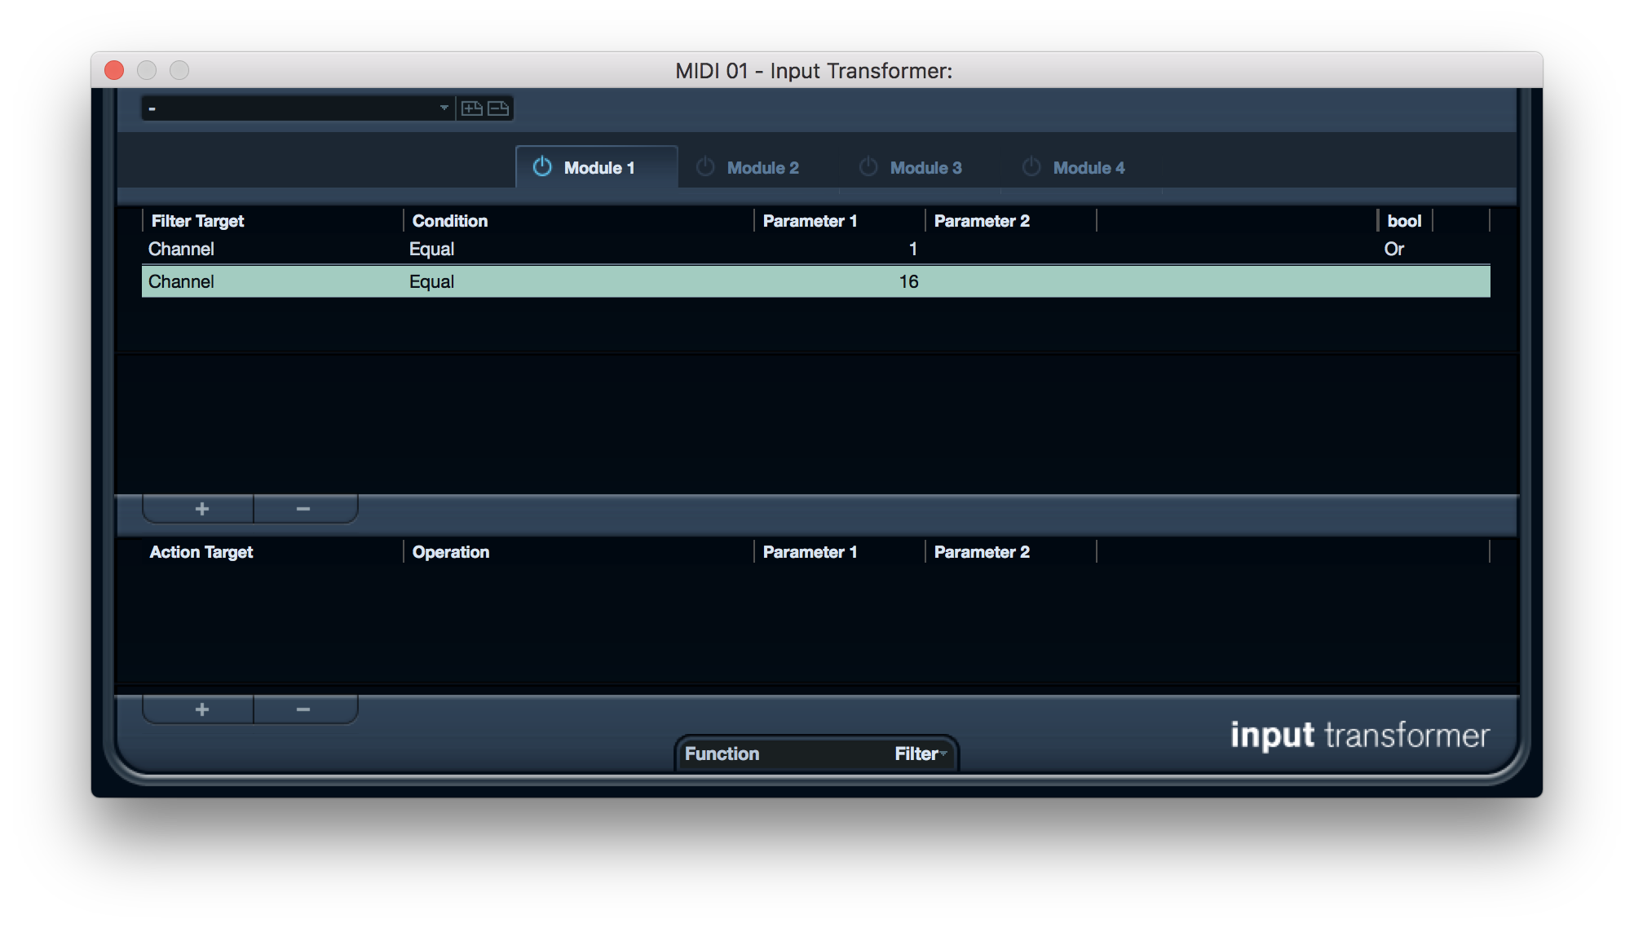Click the Or bool value in first row
1634x928 pixels.
1393,250
